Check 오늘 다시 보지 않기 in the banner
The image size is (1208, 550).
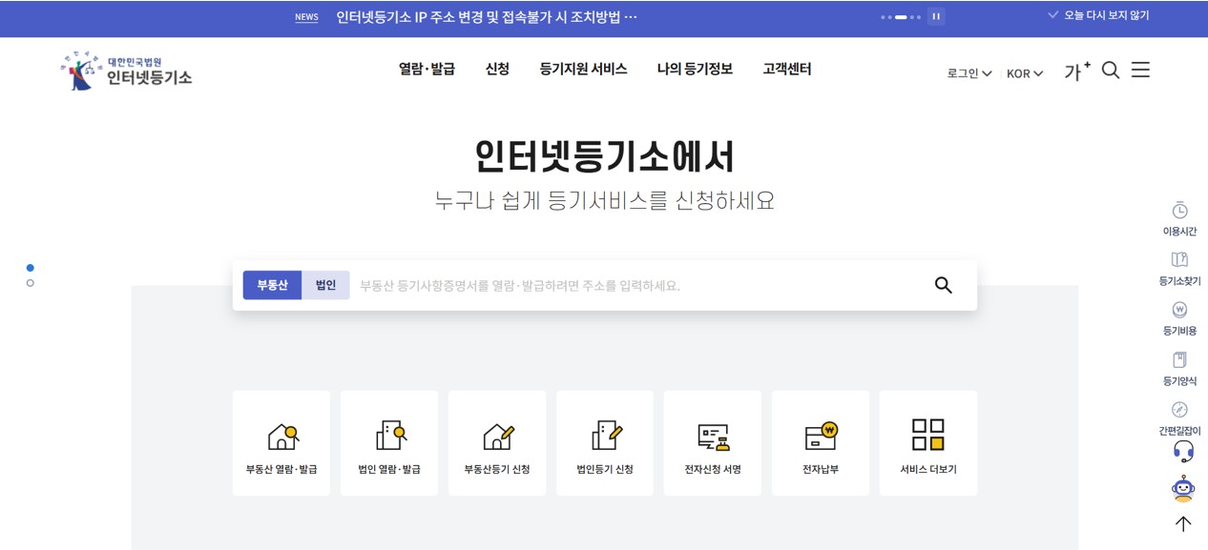[x=1100, y=14]
